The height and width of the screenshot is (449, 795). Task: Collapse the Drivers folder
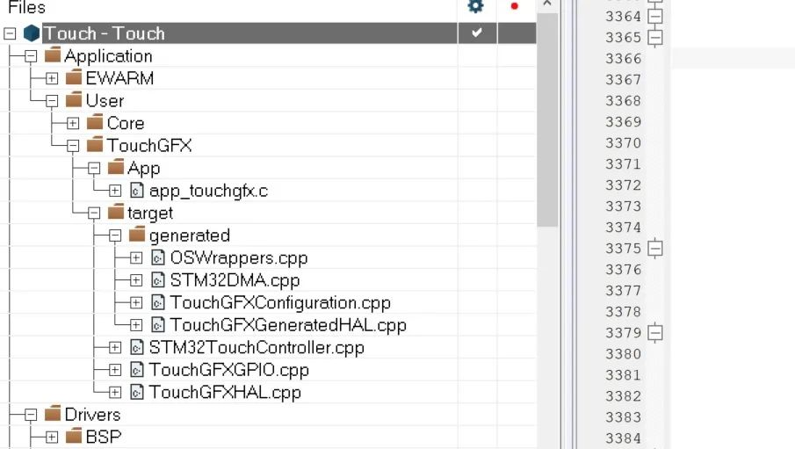click(x=31, y=415)
